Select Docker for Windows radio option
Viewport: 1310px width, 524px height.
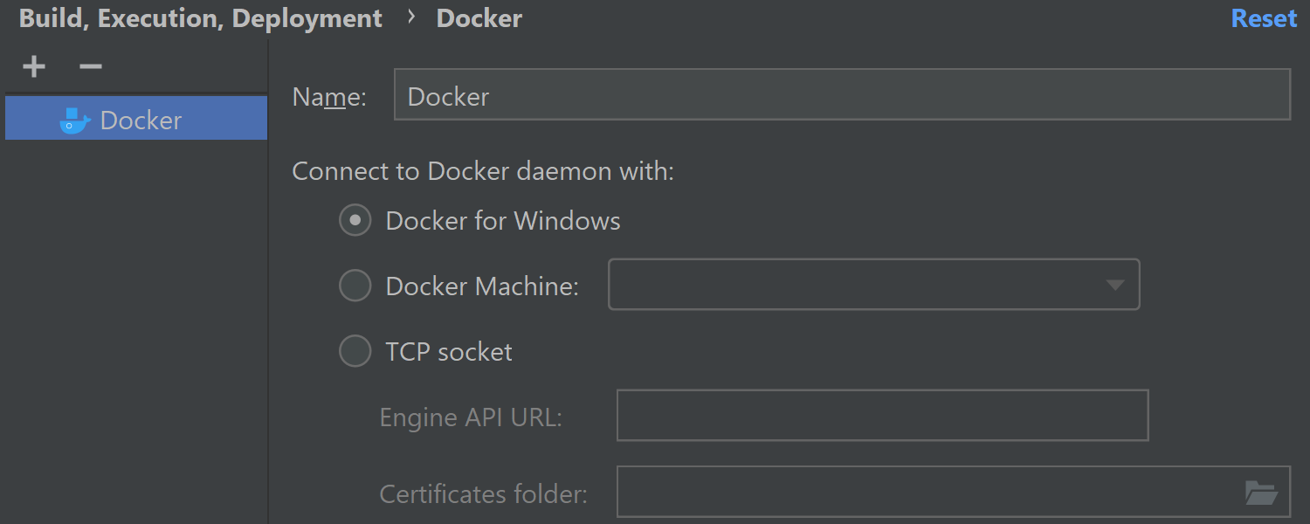click(x=355, y=221)
